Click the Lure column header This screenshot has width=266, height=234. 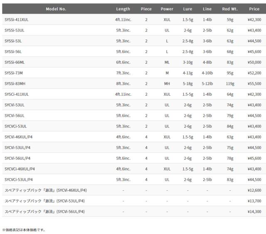pos(187,9)
